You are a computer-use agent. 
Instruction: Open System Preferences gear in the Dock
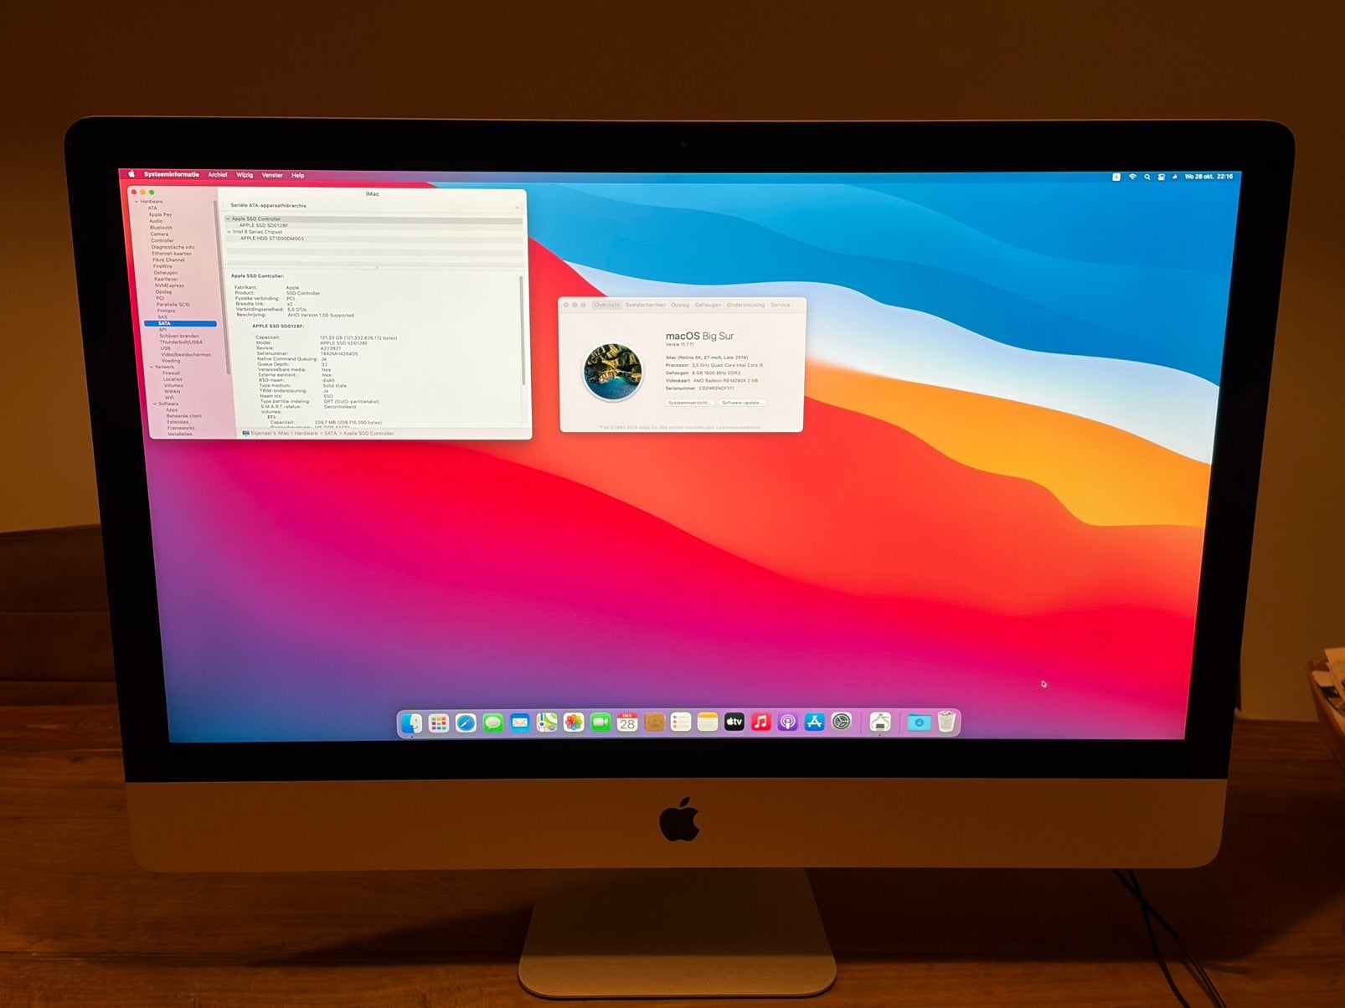point(841,723)
